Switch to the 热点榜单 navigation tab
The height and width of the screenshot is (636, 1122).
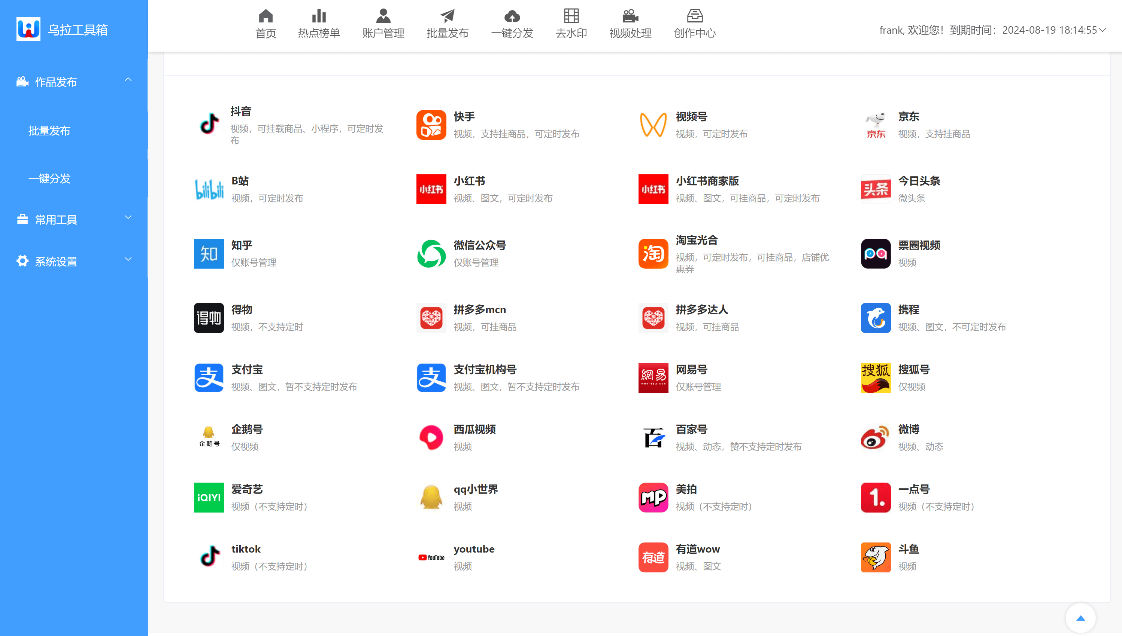[319, 24]
